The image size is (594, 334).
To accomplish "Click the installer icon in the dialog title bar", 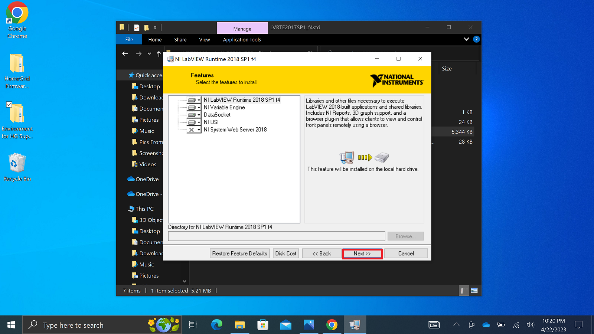I will (x=170, y=59).
